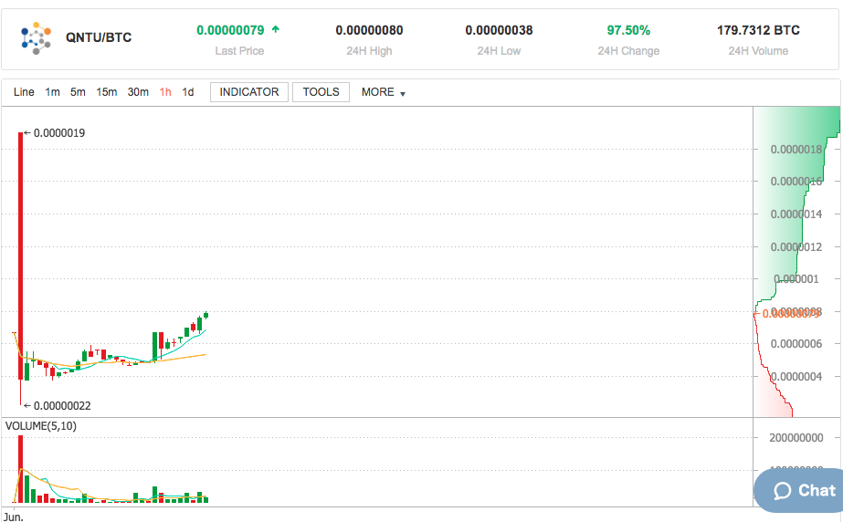This screenshot has width=843, height=522.
Task: Open the TOOLS panel
Action: tap(321, 92)
